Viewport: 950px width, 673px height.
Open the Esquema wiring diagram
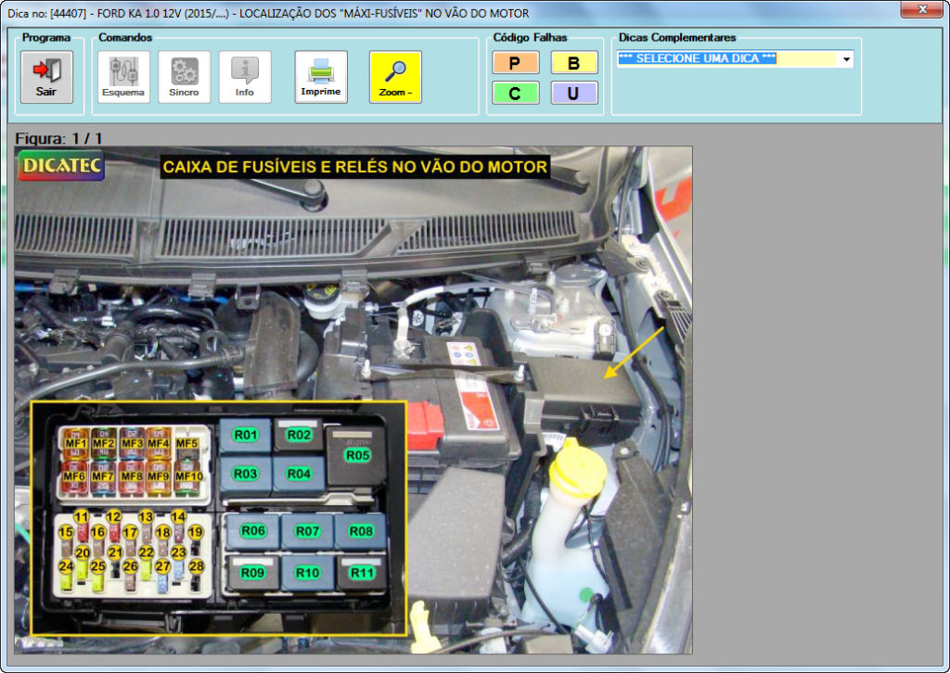point(123,77)
